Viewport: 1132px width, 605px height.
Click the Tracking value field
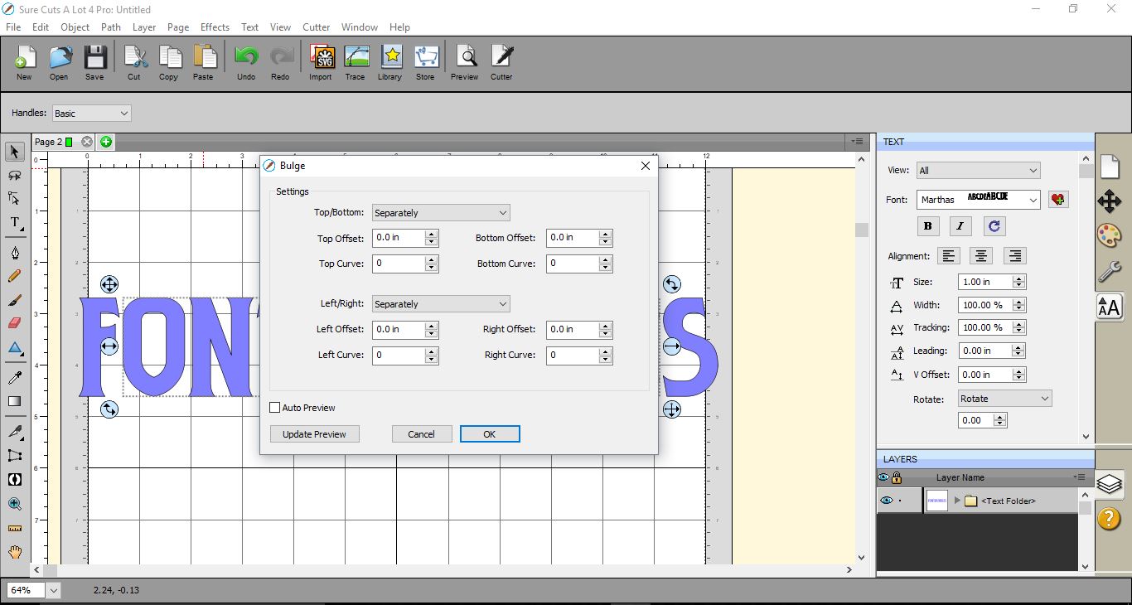click(984, 327)
